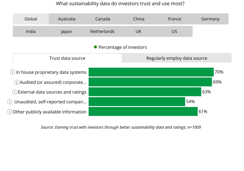Show data for France
This screenshot has width=244, height=171.
click(174, 19)
